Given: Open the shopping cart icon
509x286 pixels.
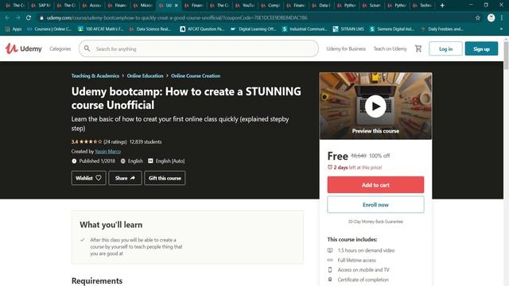Looking at the screenshot, I should tap(418, 48).
